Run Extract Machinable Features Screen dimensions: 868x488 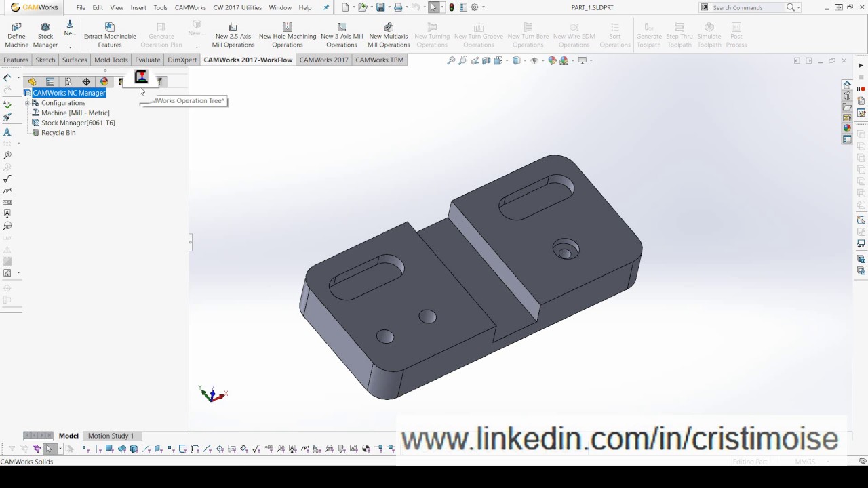pos(110,35)
